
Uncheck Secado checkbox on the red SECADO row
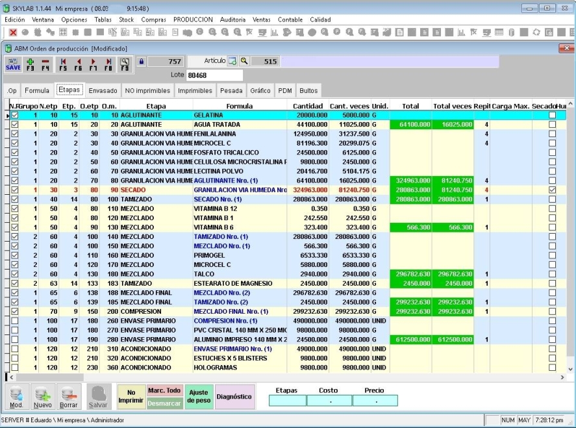pyautogui.click(x=552, y=190)
